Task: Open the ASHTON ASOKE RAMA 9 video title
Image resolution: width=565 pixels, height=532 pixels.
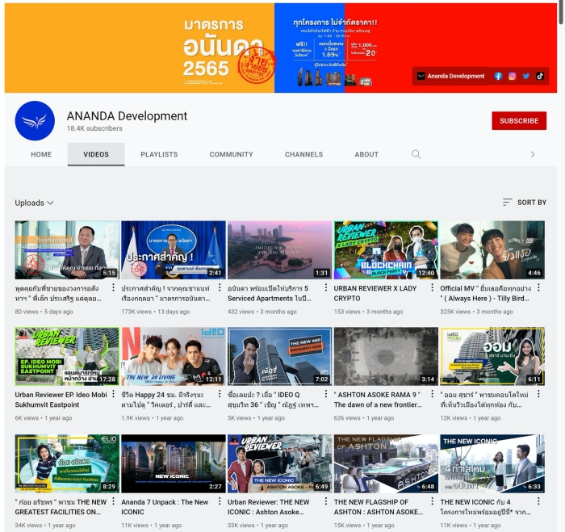Action: (378, 400)
